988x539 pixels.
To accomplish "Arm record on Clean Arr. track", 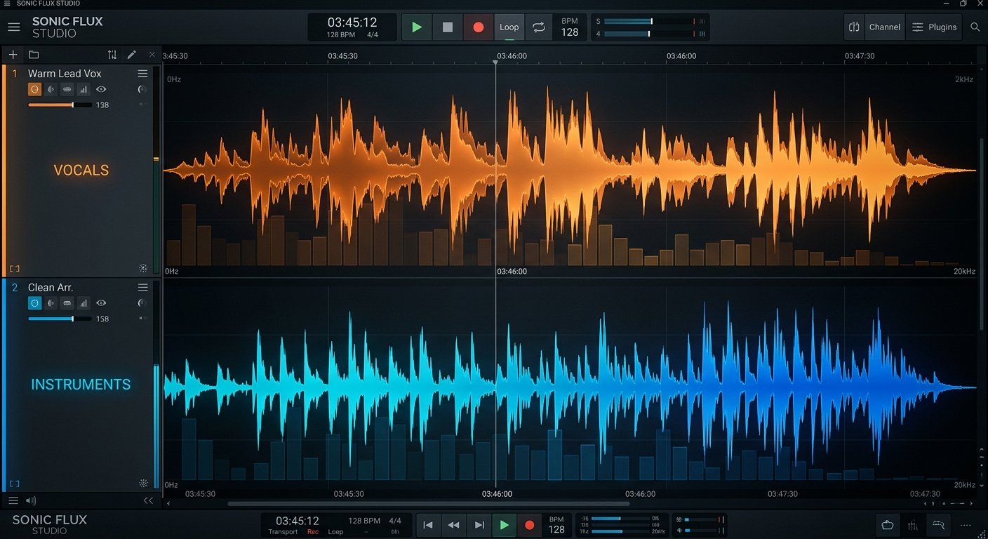I will point(34,303).
